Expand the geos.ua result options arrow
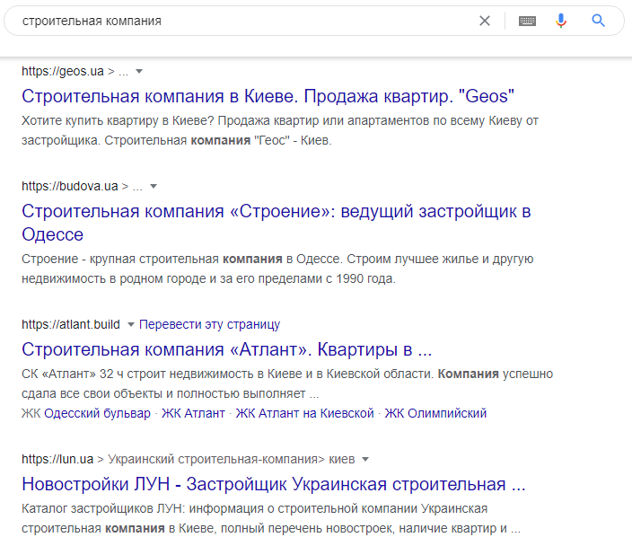The height and width of the screenshot is (546, 632). pyautogui.click(x=139, y=71)
